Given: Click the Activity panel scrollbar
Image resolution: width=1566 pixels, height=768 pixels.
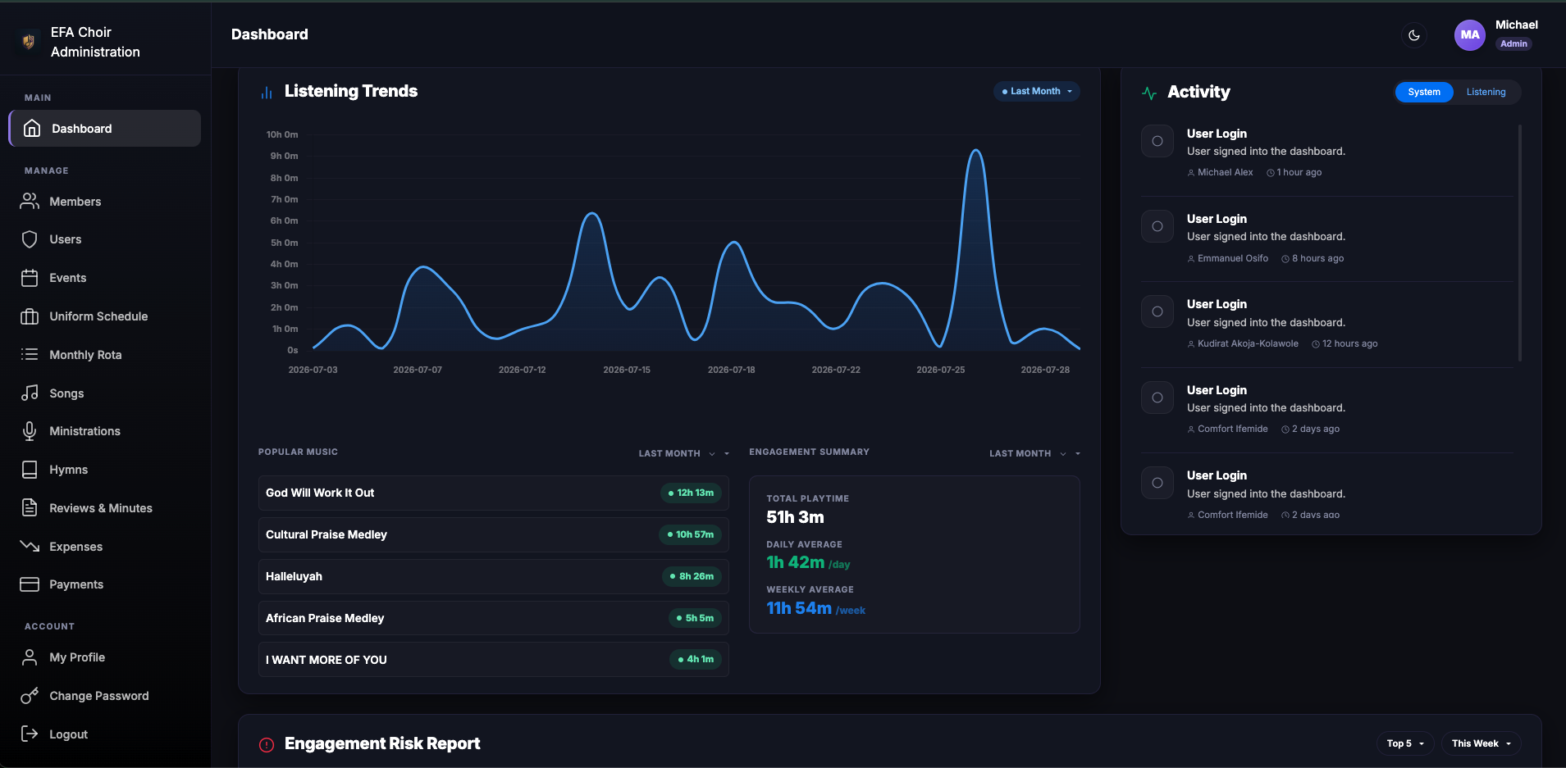Looking at the screenshot, I should pyautogui.click(x=1520, y=243).
